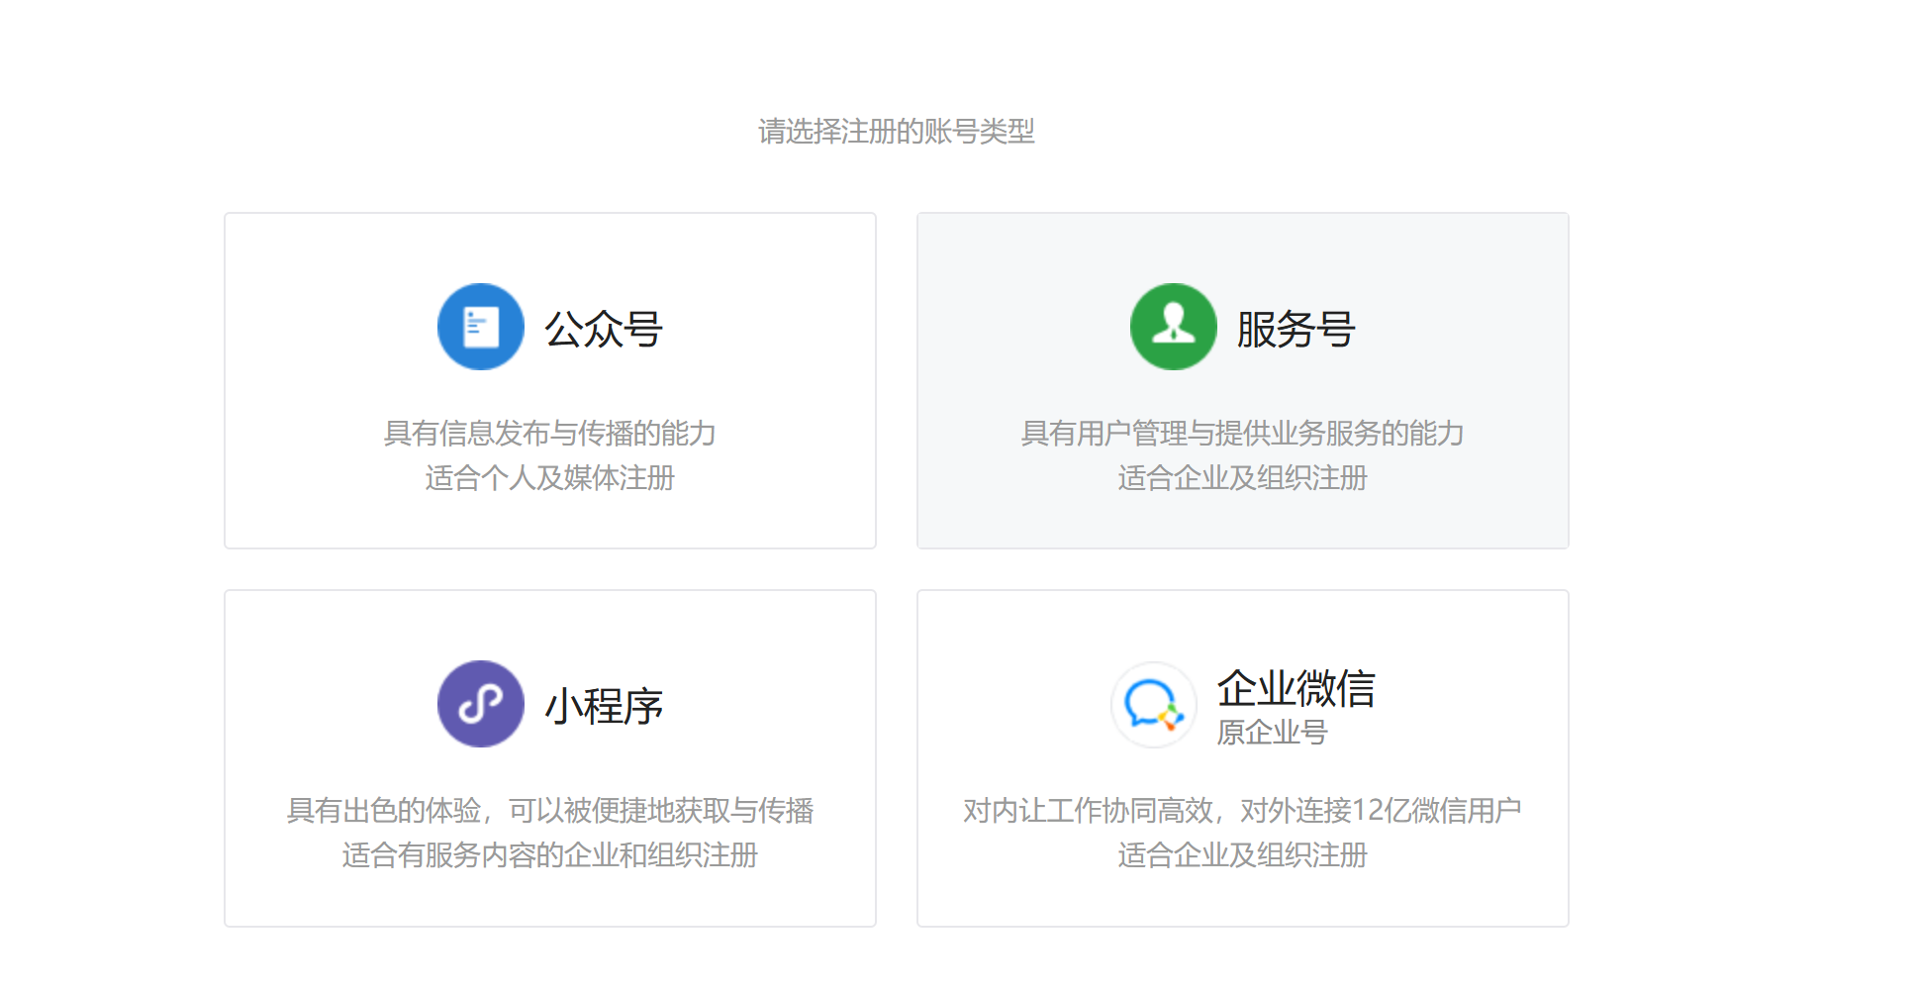
Task: Click the purple 小程序 link icon
Action: (x=481, y=704)
